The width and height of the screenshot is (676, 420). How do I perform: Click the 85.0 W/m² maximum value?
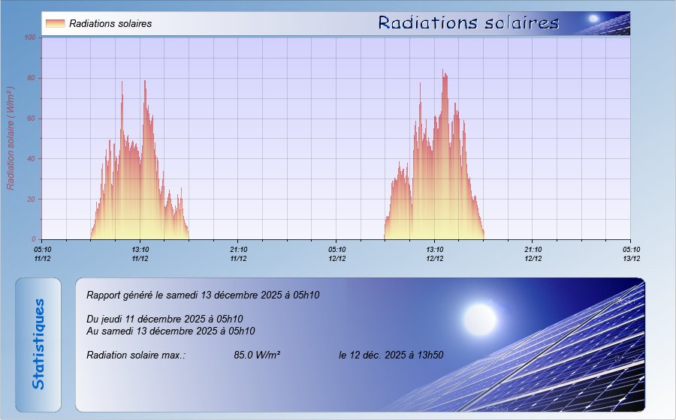pyautogui.click(x=257, y=355)
